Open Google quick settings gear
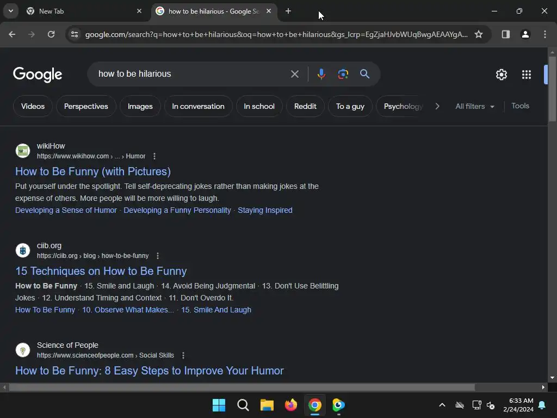This screenshot has height=418, width=557. (x=501, y=75)
